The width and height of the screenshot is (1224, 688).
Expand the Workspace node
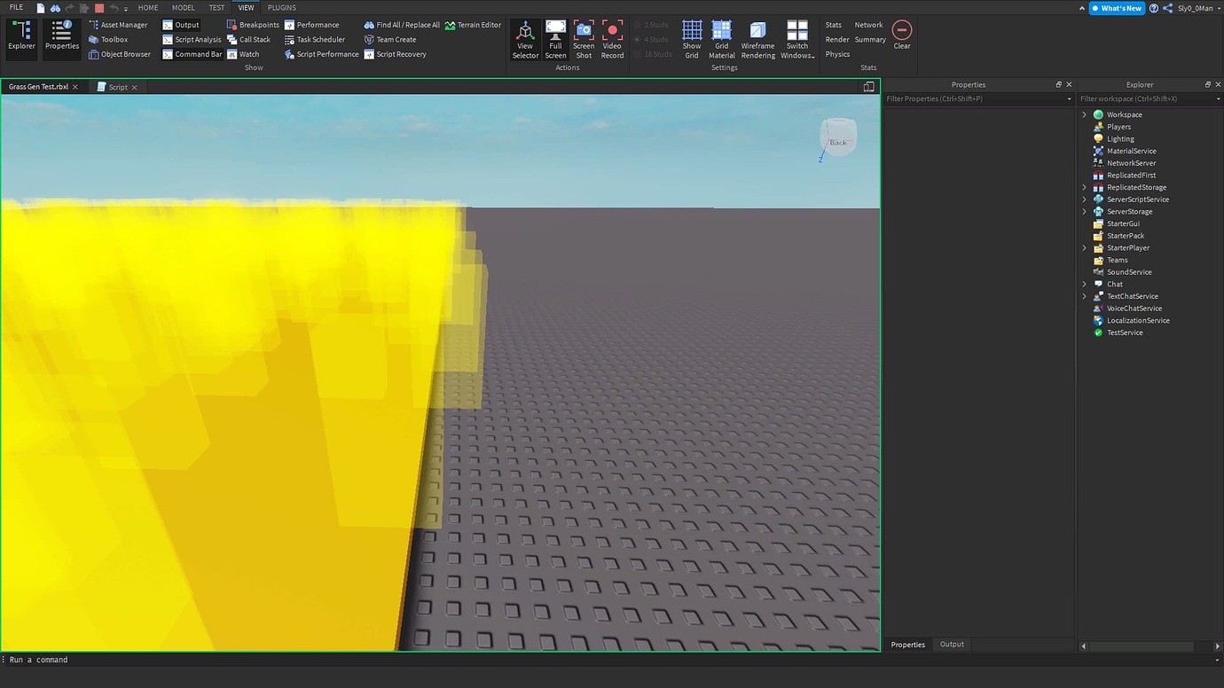1084,114
